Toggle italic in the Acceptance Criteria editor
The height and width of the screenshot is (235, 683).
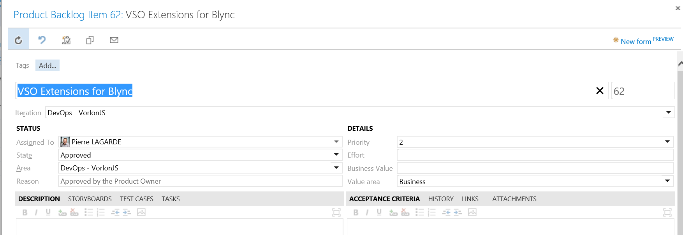pos(367,212)
